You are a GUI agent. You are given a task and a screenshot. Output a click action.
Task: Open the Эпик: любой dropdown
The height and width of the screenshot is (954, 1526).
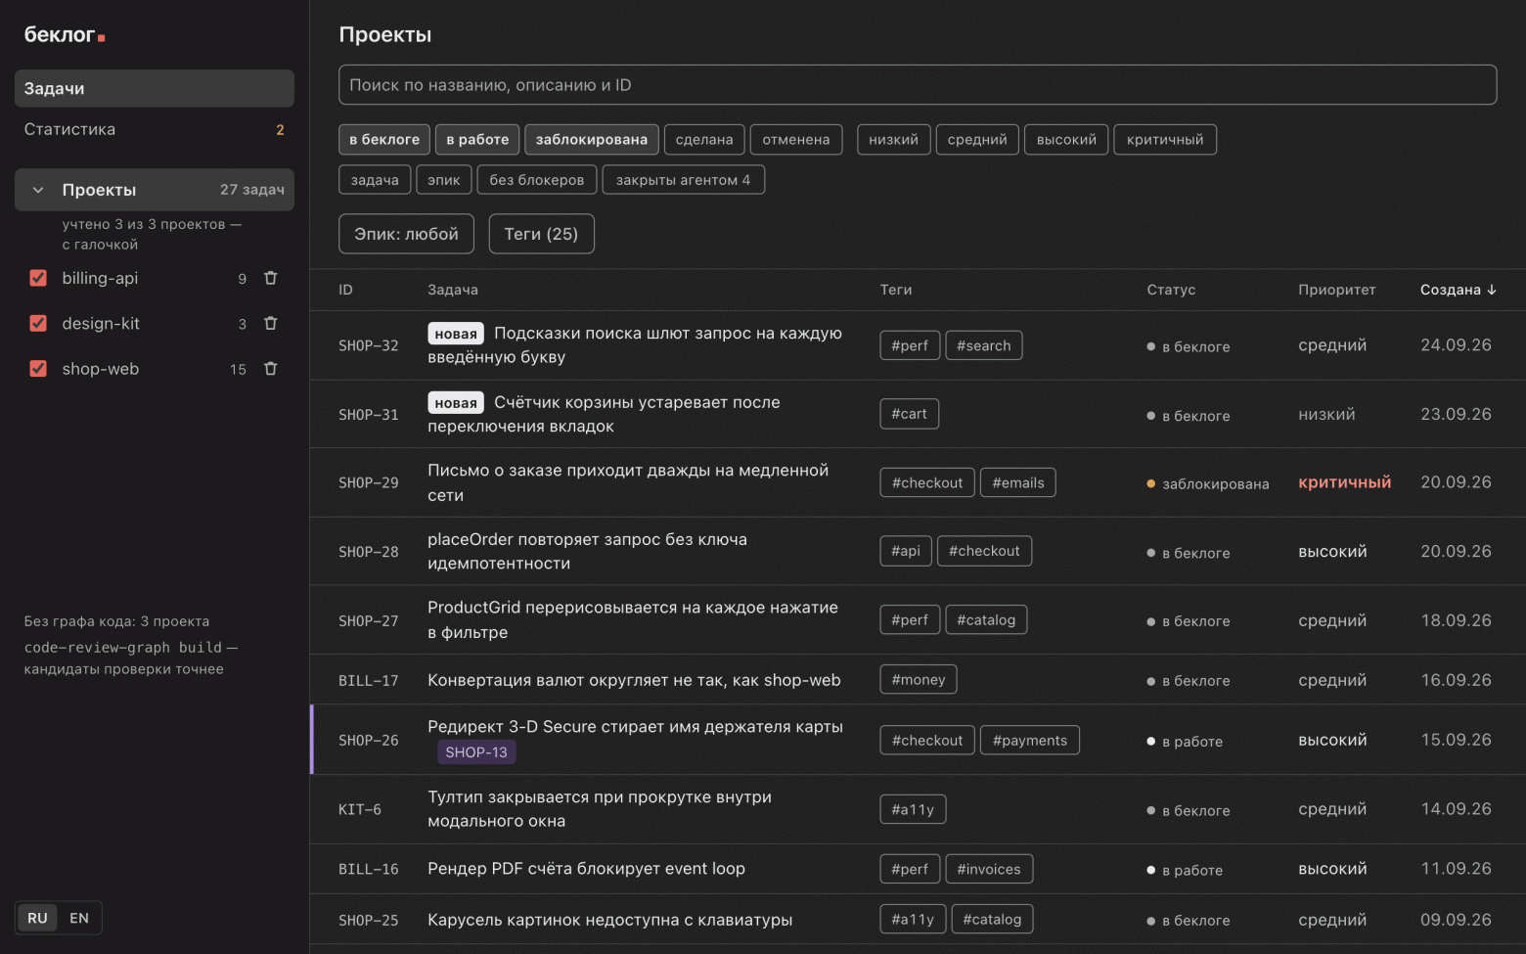pyautogui.click(x=406, y=234)
